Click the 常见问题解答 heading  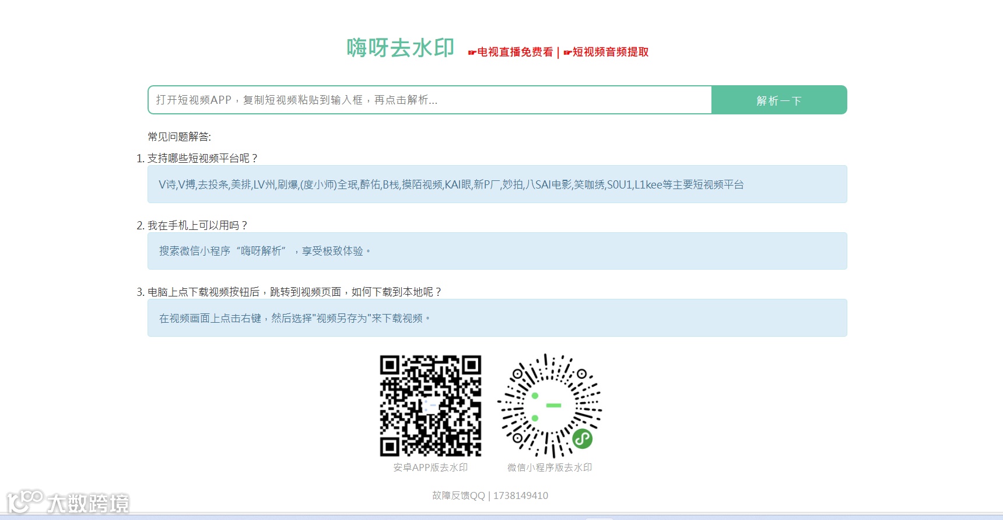[180, 137]
